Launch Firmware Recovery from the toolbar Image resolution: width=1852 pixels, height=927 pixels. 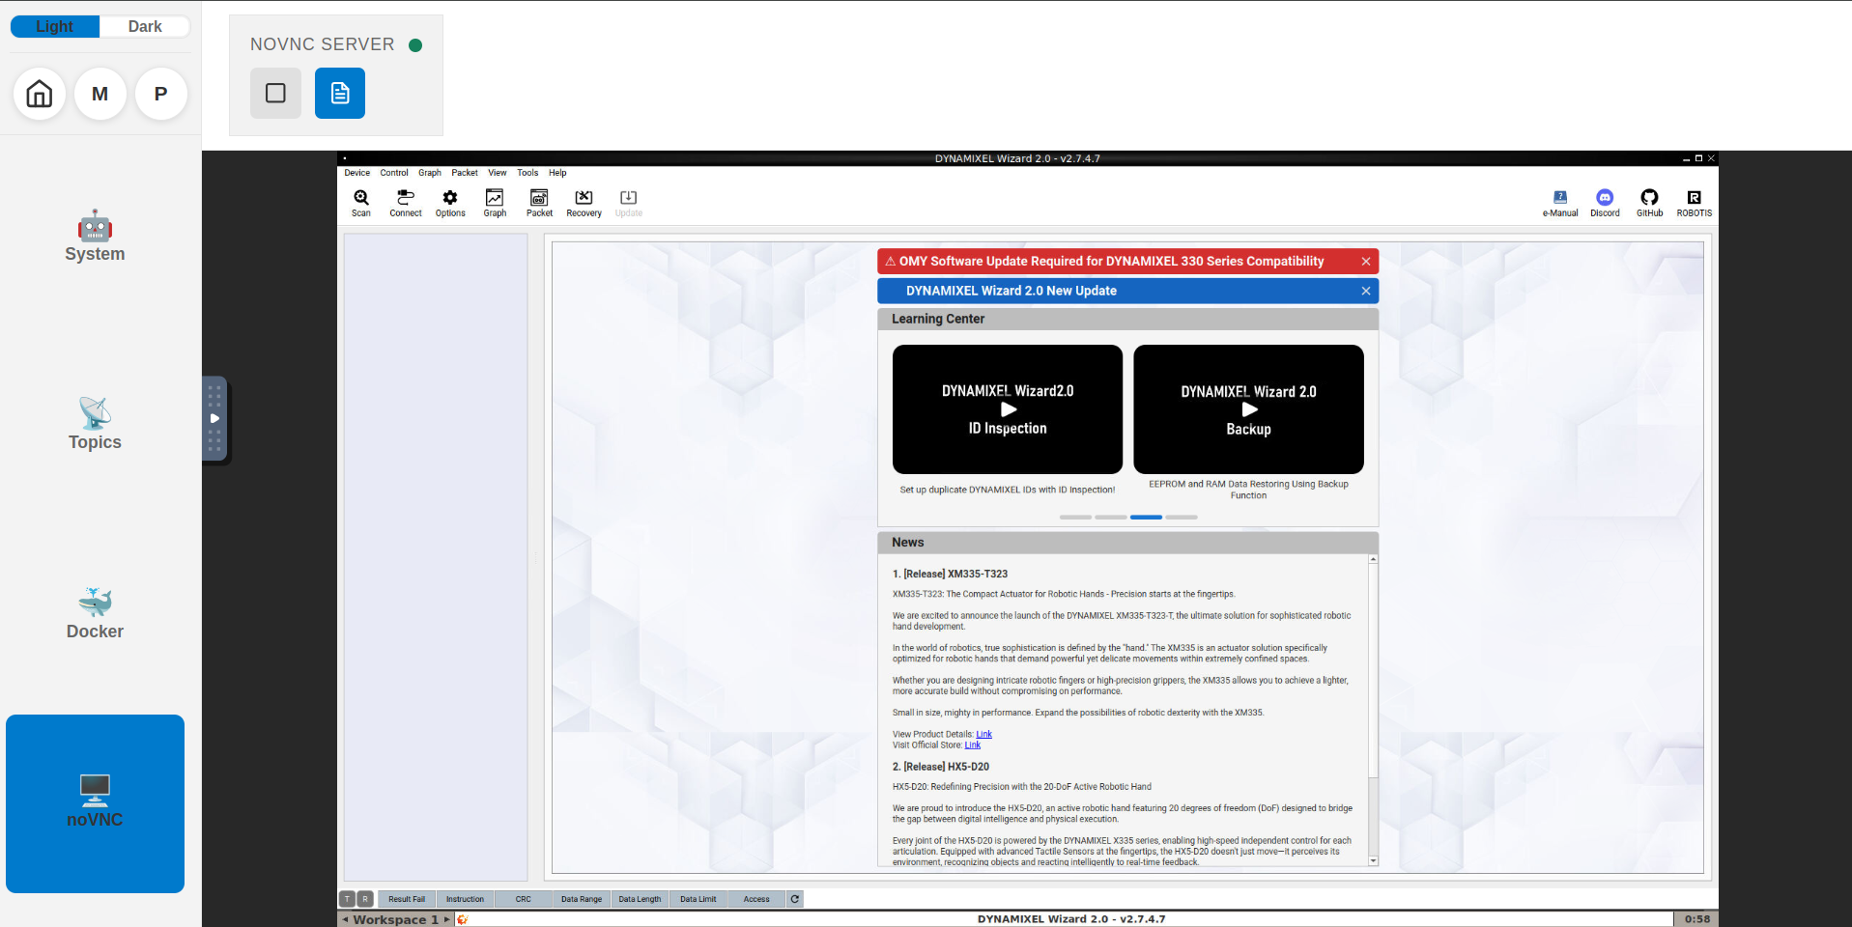tap(584, 203)
